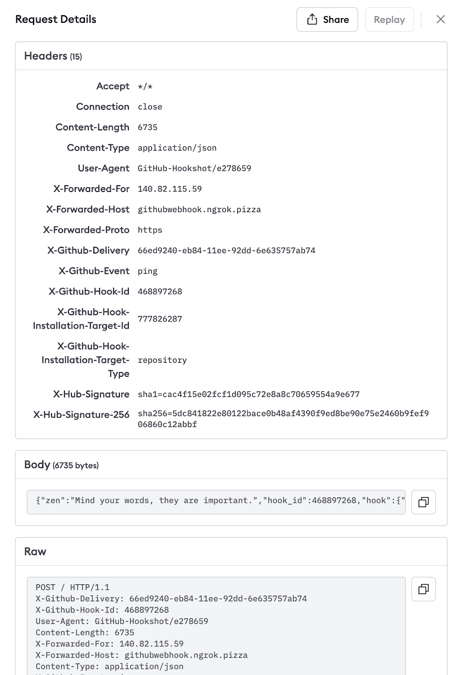Viewport: 462px width, 675px height.
Task: Copy the raw request text
Action: [x=424, y=589]
